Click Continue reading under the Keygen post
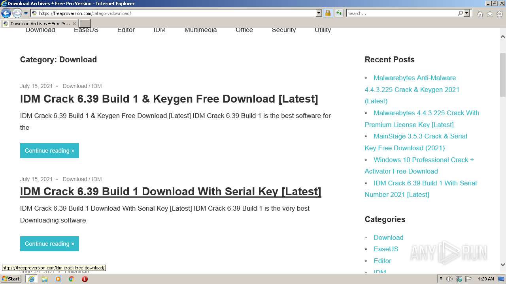The width and height of the screenshot is (506, 284). [x=49, y=151]
